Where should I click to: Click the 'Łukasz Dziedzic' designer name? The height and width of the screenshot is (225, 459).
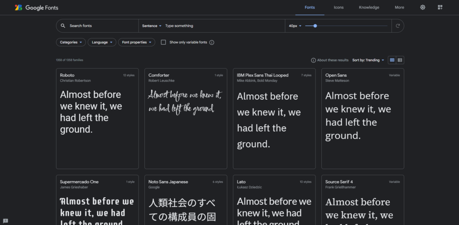[x=249, y=187]
